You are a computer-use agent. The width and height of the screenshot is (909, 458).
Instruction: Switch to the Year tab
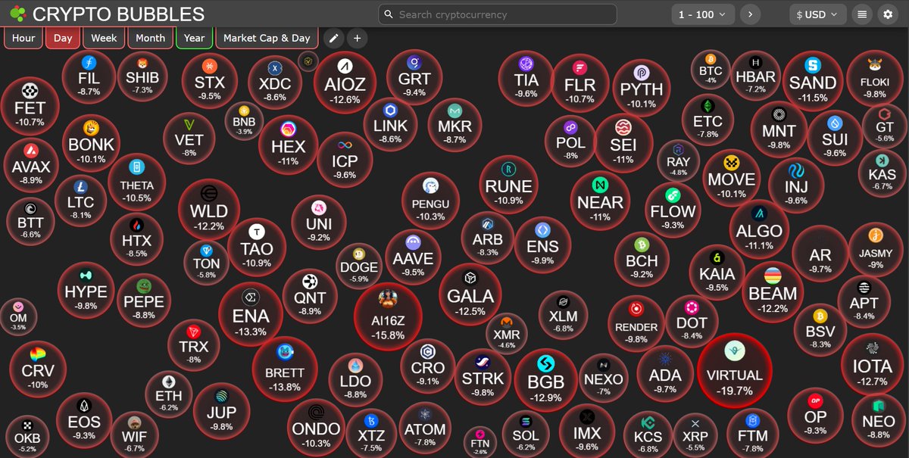[x=194, y=38]
